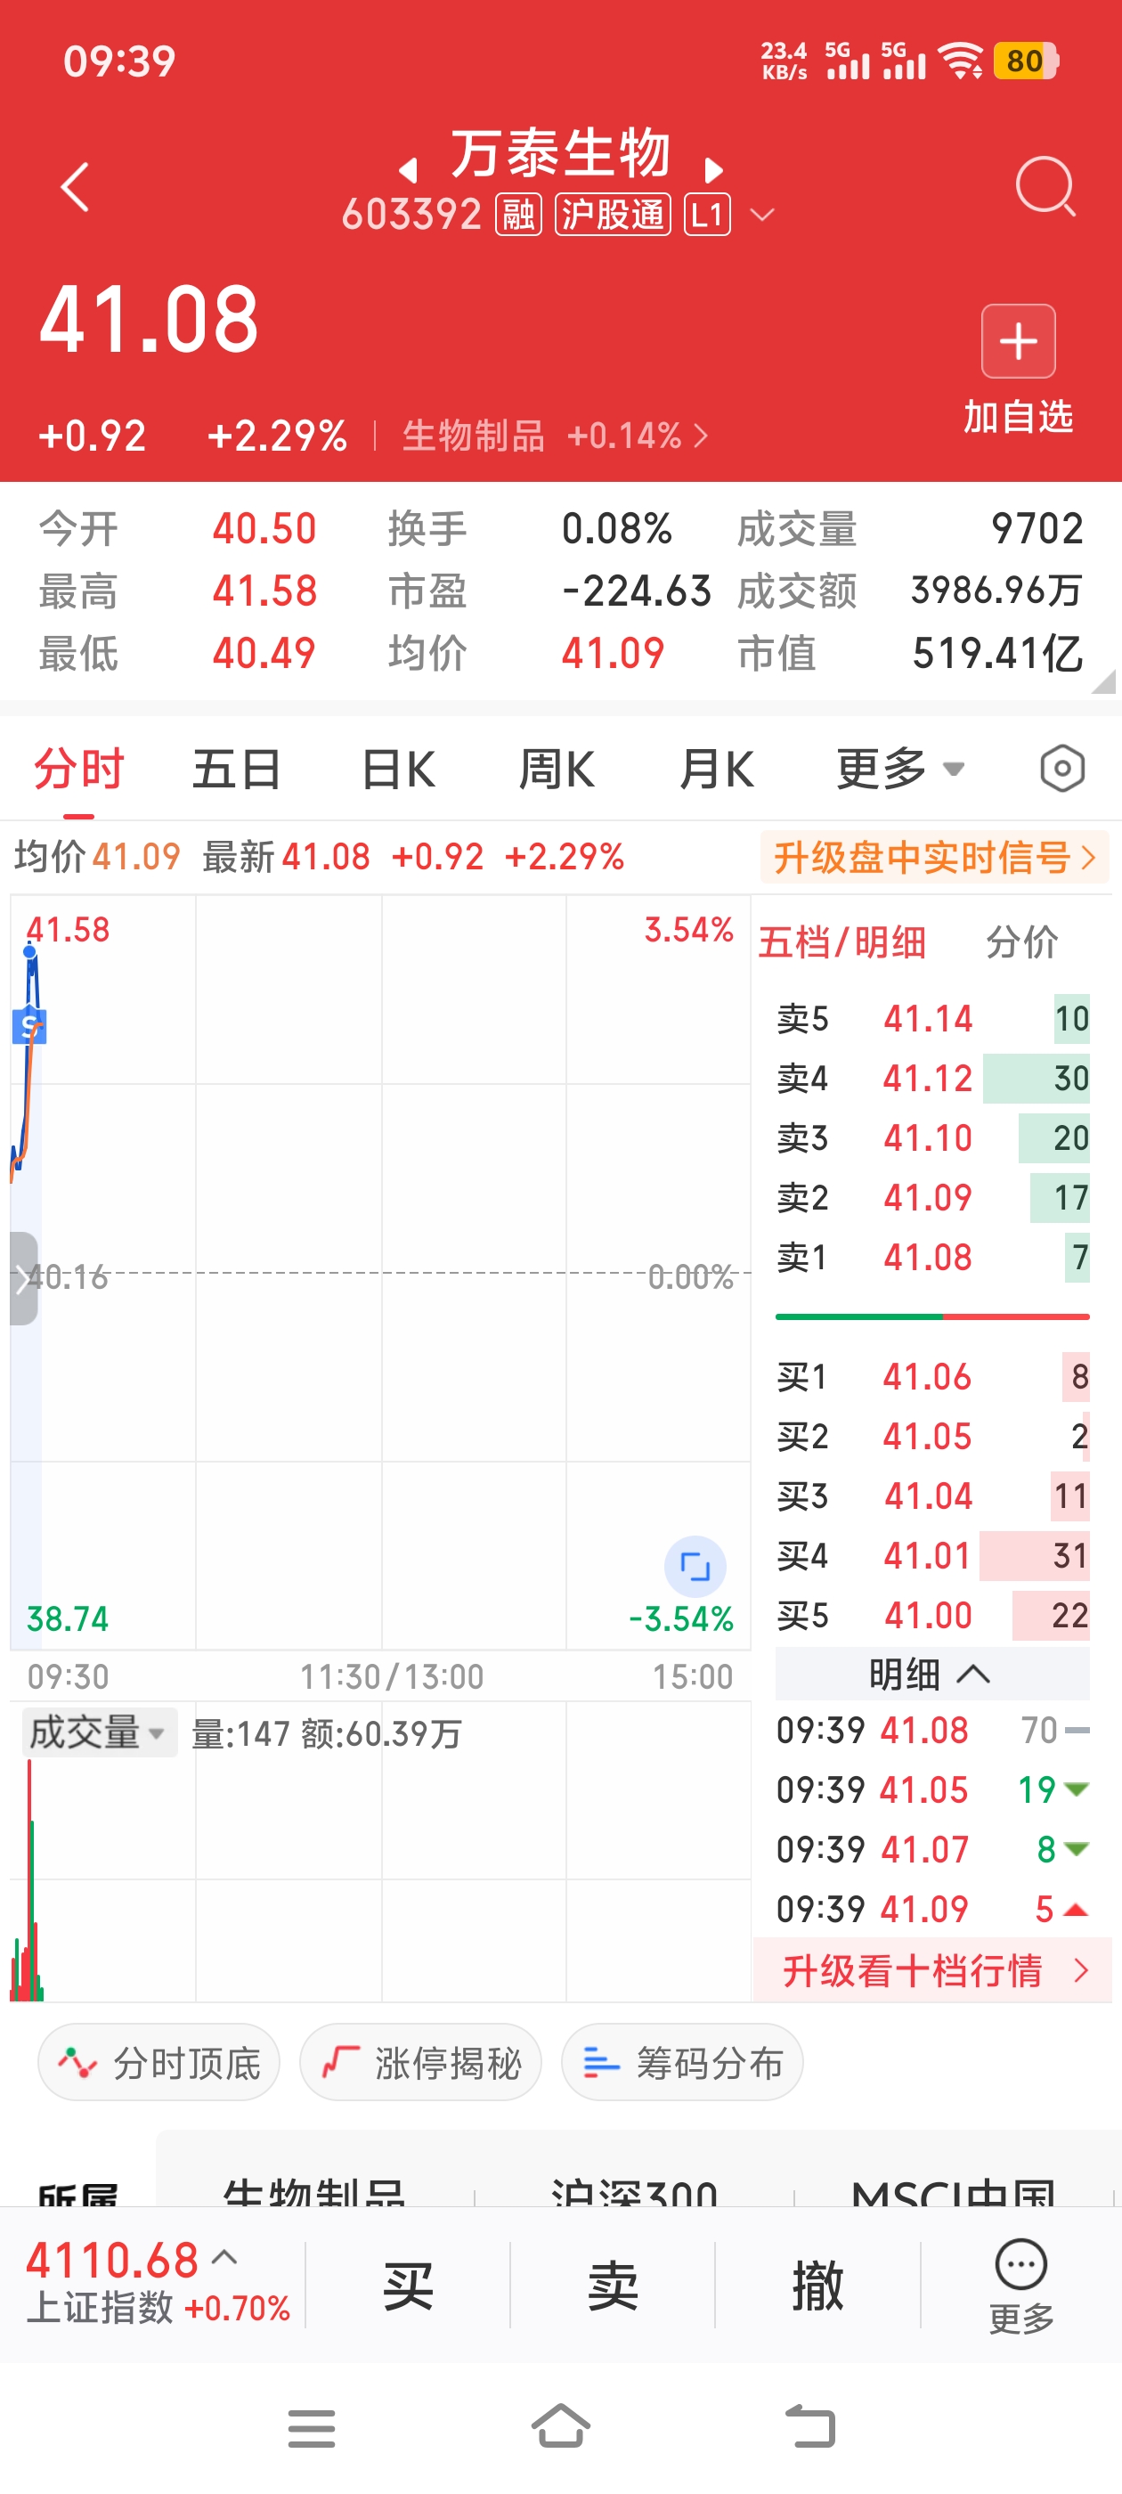Tap 成交额 3986.96万 value

(x=997, y=591)
